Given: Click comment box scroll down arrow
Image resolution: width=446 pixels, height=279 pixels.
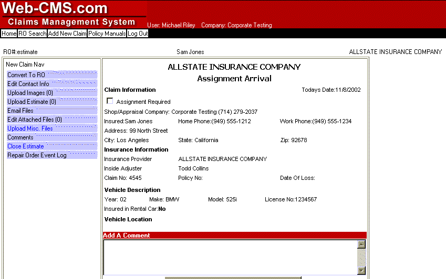Looking at the screenshot, I should (x=361, y=271).
